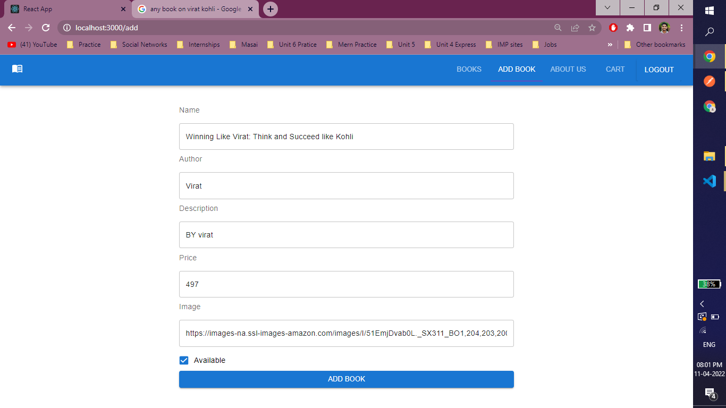This screenshot has height=408, width=726.
Task: Open the Chrome three-dot menu
Action: [682, 28]
